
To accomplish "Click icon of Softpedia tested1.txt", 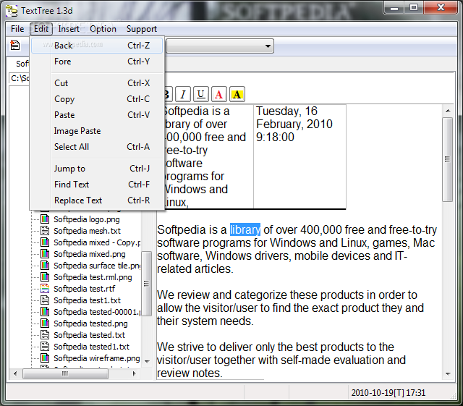I will pos(45,347).
